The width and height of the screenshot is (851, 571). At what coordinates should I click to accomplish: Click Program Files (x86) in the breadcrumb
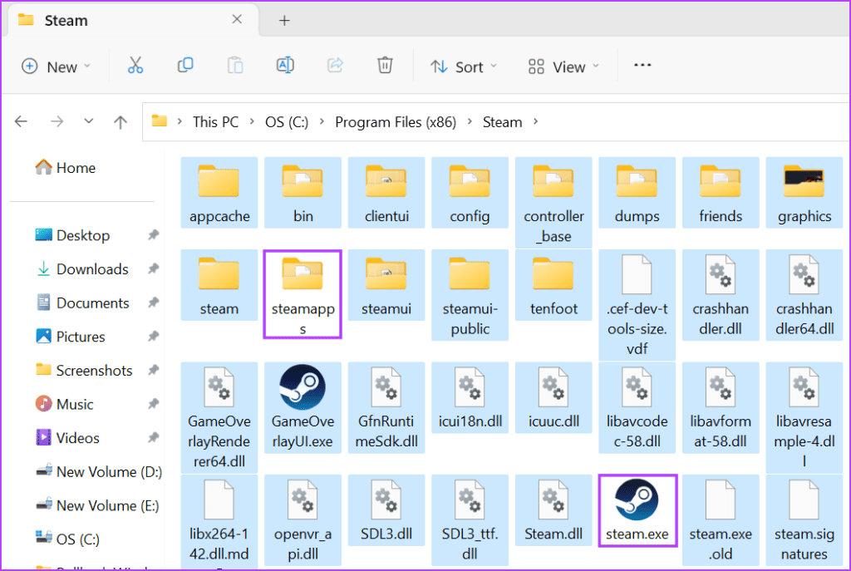396,121
